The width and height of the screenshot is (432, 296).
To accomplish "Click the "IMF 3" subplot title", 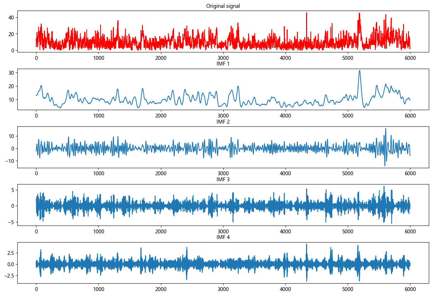I will coord(223,180).
